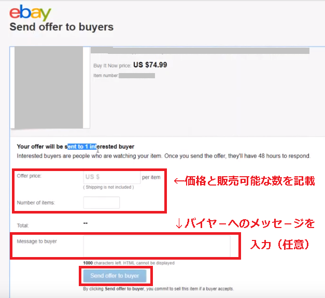
Task: Click the 'per item' text beside price
Action: pos(151,177)
